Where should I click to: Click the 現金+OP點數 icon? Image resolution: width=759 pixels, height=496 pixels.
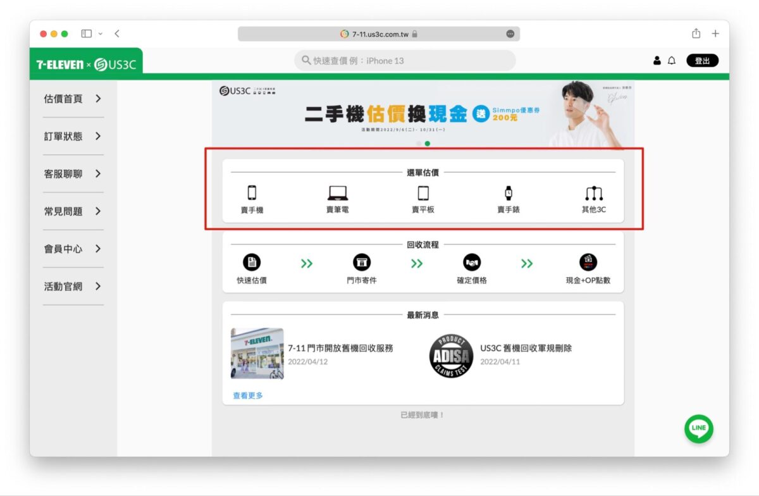coord(588,263)
